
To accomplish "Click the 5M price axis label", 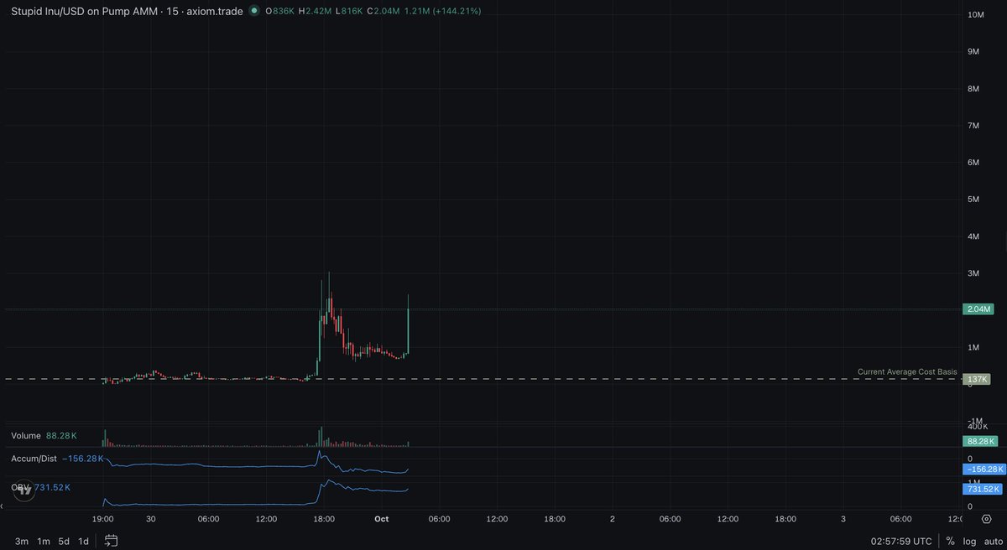I will coord(973,200).
